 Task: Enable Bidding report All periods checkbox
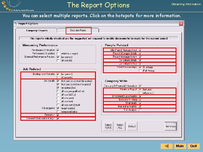[x=58, y=77]
